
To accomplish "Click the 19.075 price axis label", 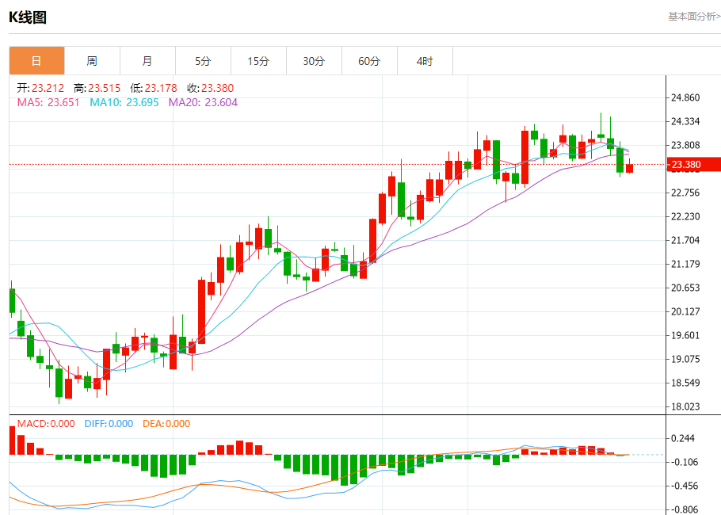I will (x=685, y=359).
